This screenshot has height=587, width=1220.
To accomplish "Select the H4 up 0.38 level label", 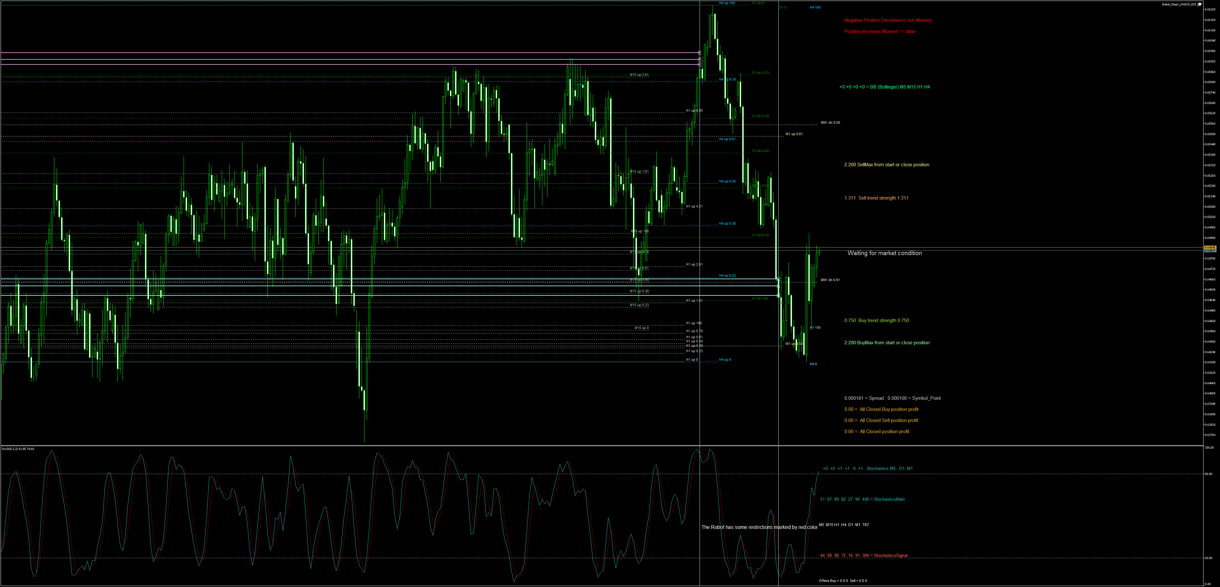I will [728, 223].
